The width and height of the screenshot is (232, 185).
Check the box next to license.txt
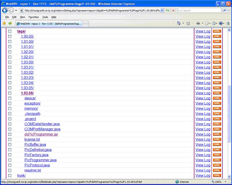(x=10, y=139)
